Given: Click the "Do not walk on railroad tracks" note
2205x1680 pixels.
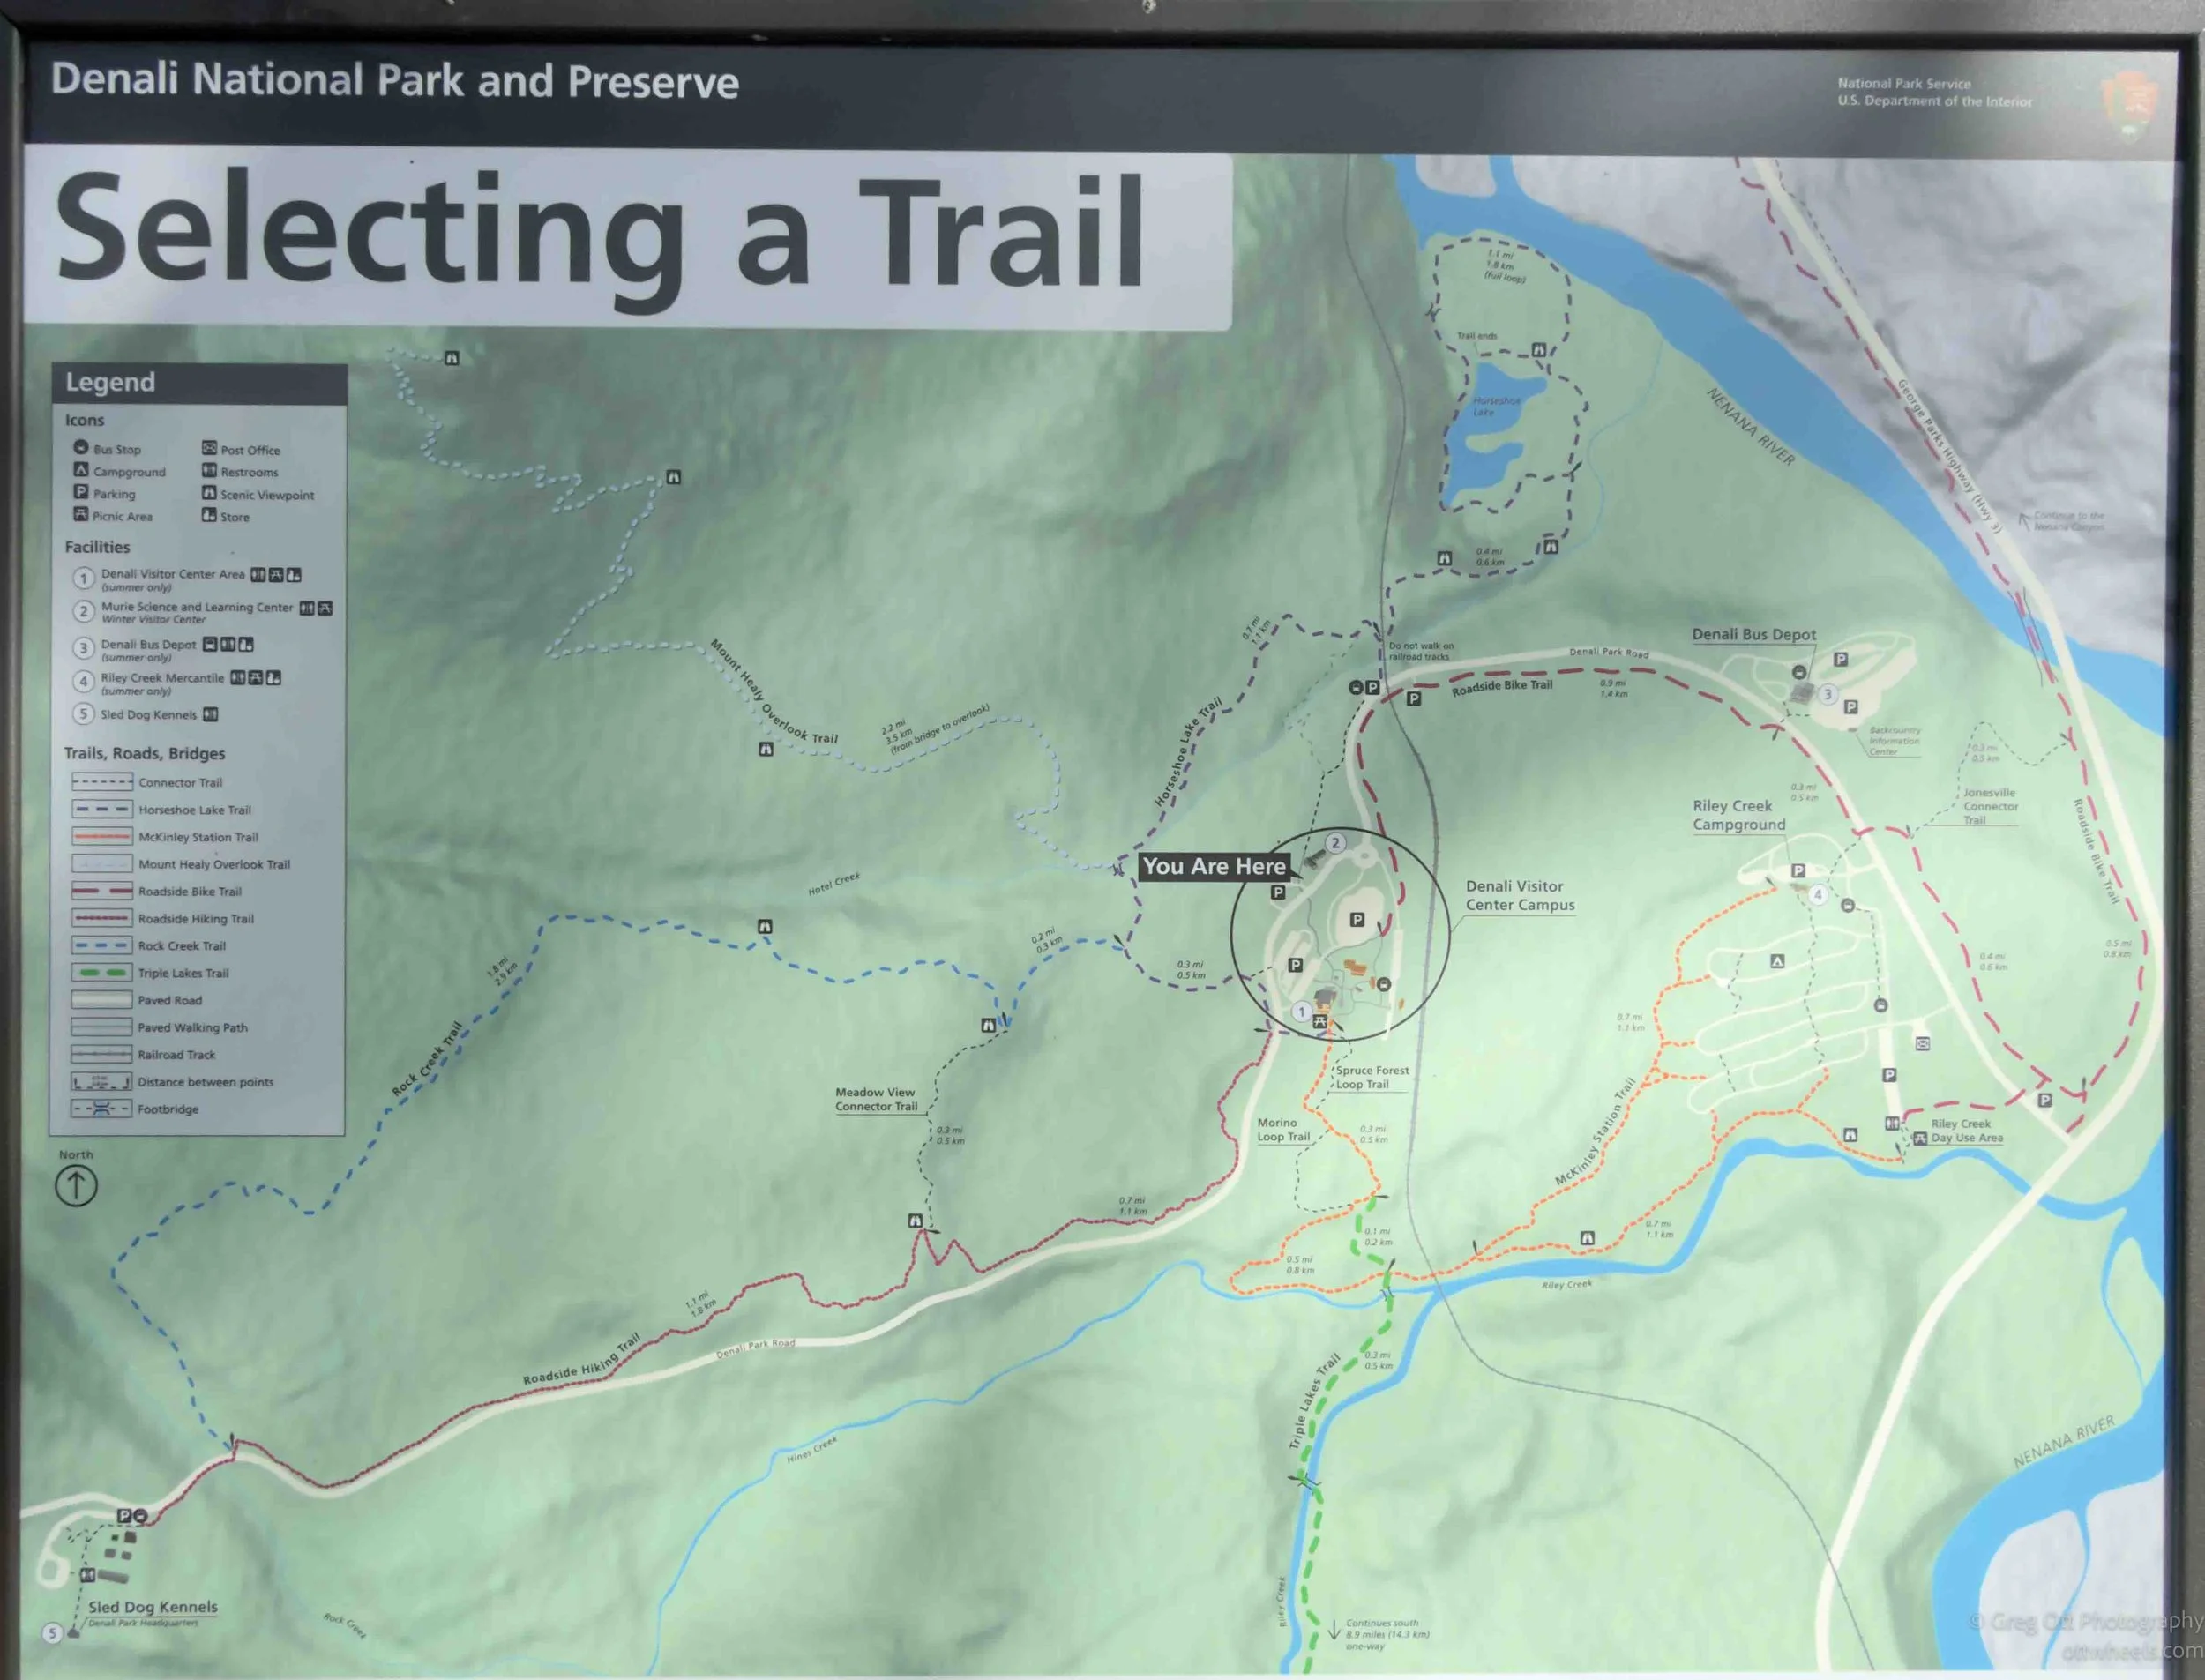Looking at the screenshot, I should coord(1421,651).
